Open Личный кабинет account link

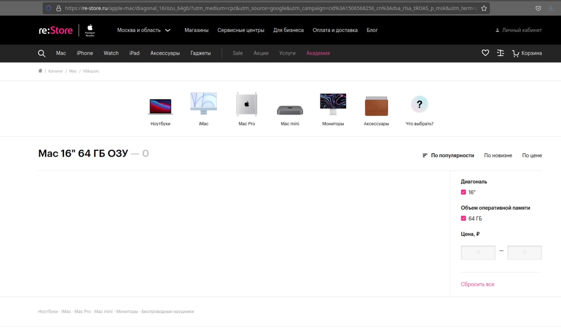(518, 30)
